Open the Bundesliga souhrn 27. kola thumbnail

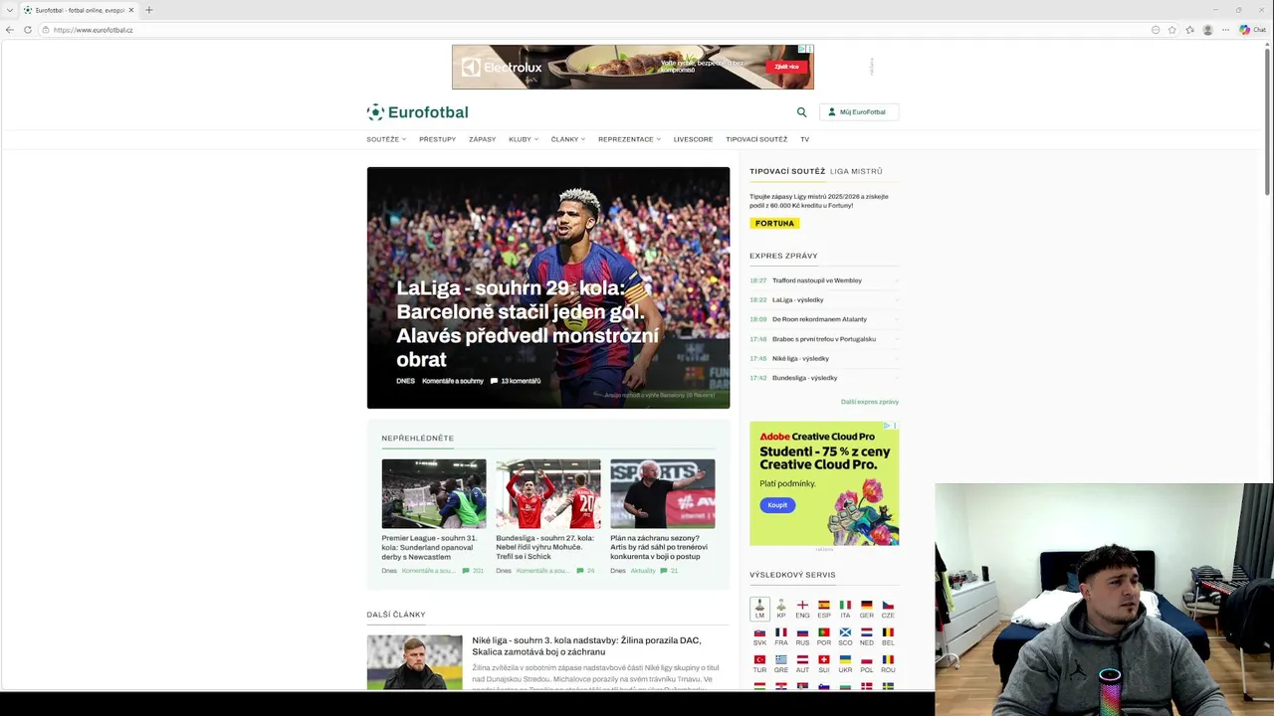click(548, 493)
